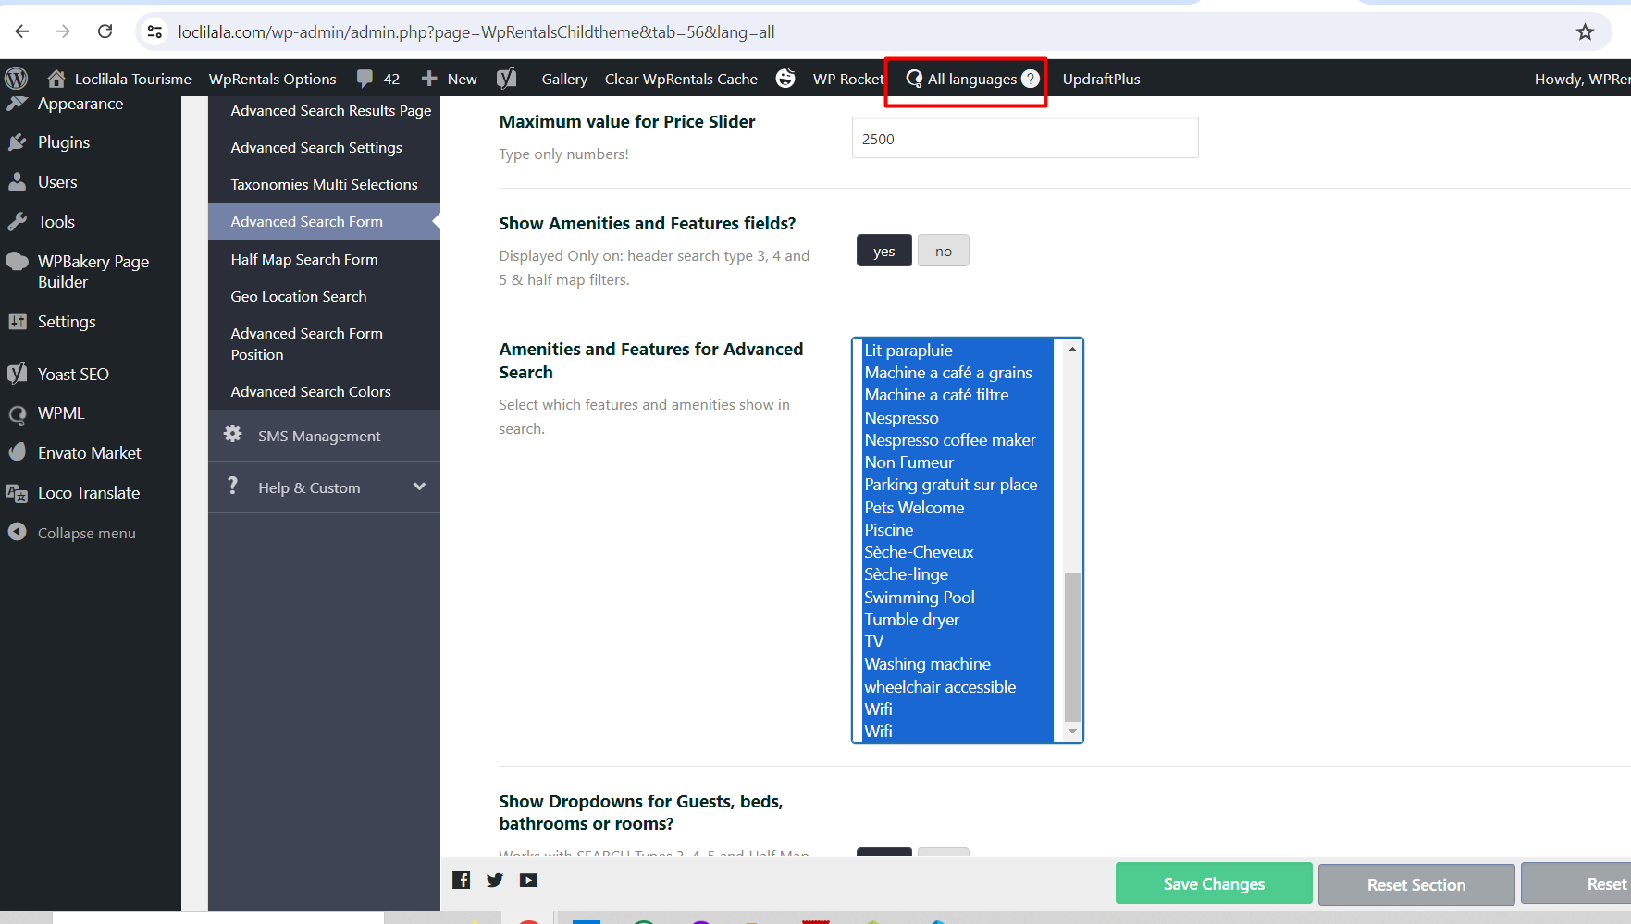Click the Reset Section button
The width and height of the screenshot is (1631, 924).
[x=1415, y=884]
